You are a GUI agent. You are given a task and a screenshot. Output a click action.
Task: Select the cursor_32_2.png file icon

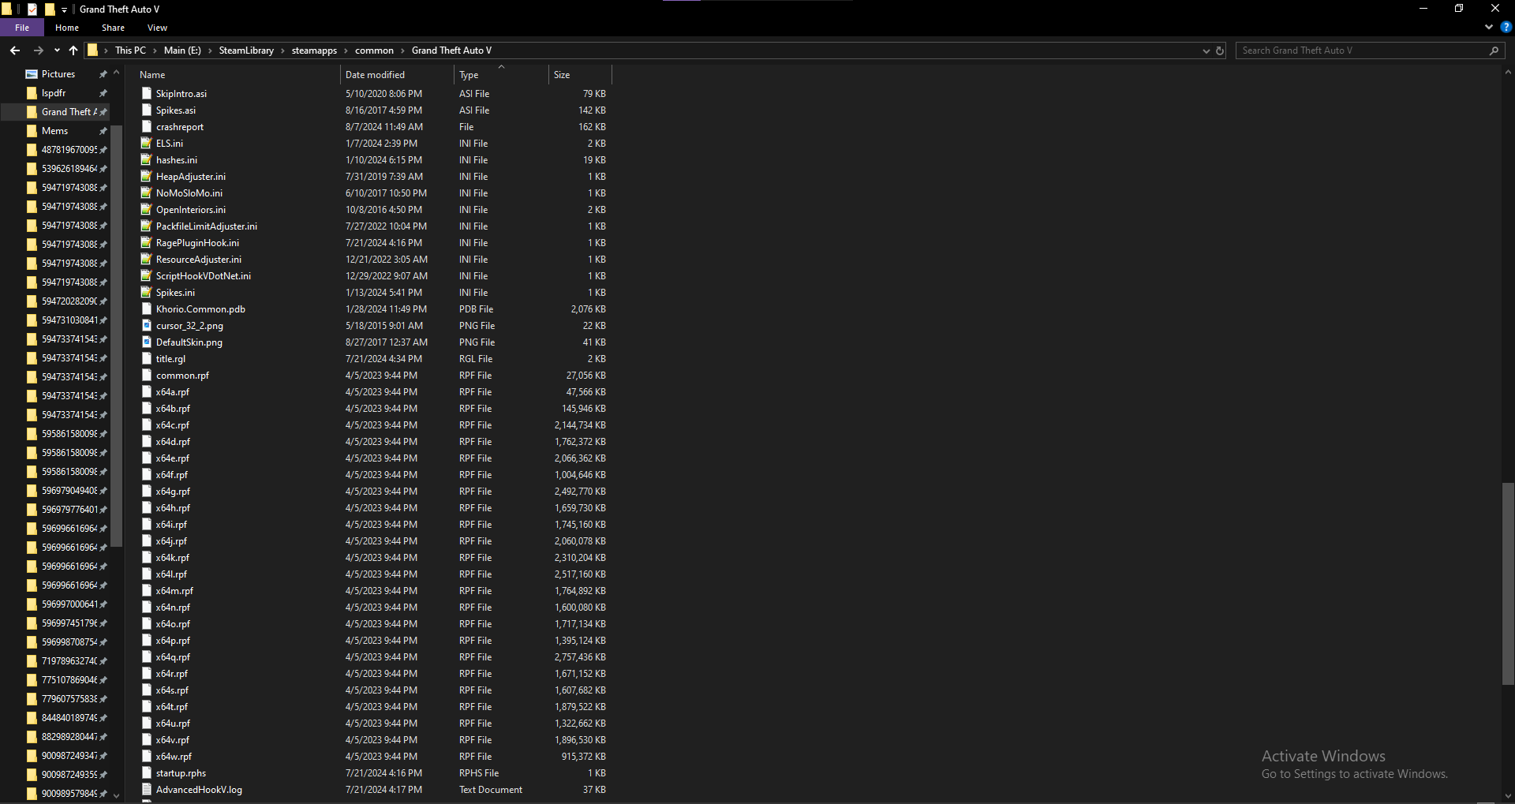[146, 326]
